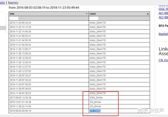This screenshot has height=117, width=168.
Task: Click the highlighted CN_Emilia name cell
Action: click(119, 111)
